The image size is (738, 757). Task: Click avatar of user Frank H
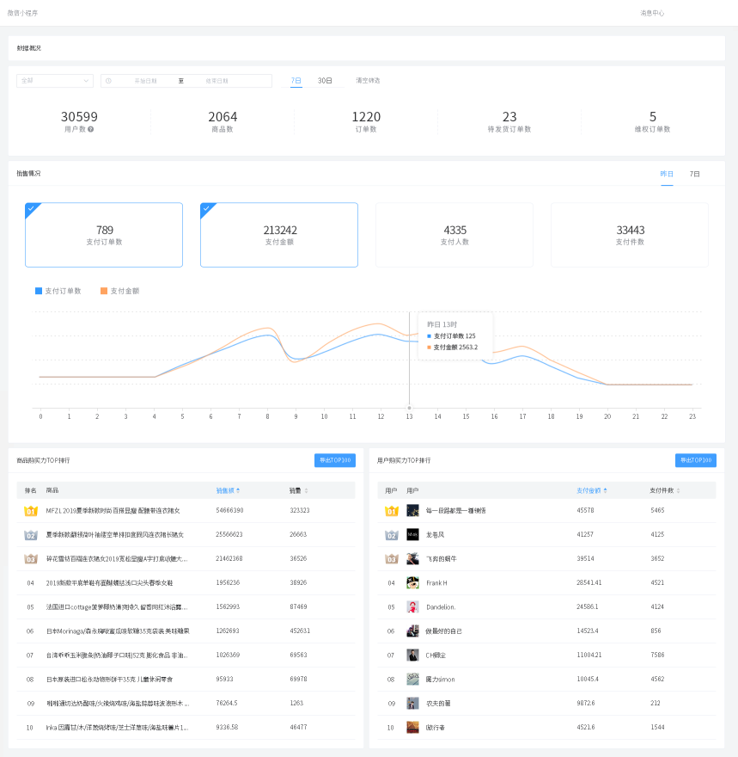(412, 582)
